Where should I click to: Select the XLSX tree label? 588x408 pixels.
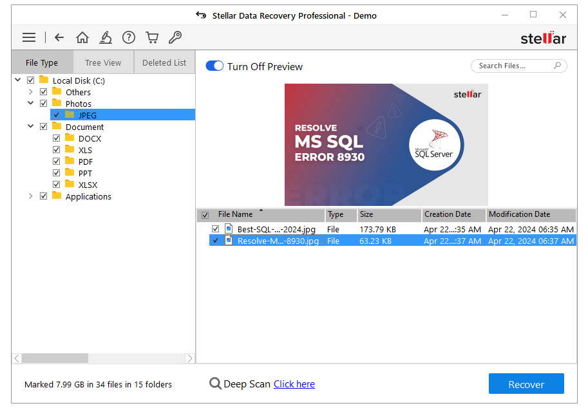tap(88, 185)
